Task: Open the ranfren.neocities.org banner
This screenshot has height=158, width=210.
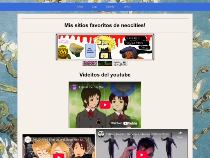Action: tap(105, 47)
